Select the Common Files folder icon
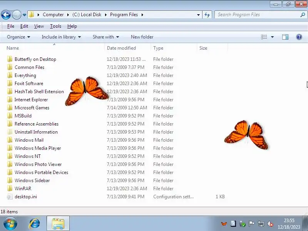 [10, 67]
